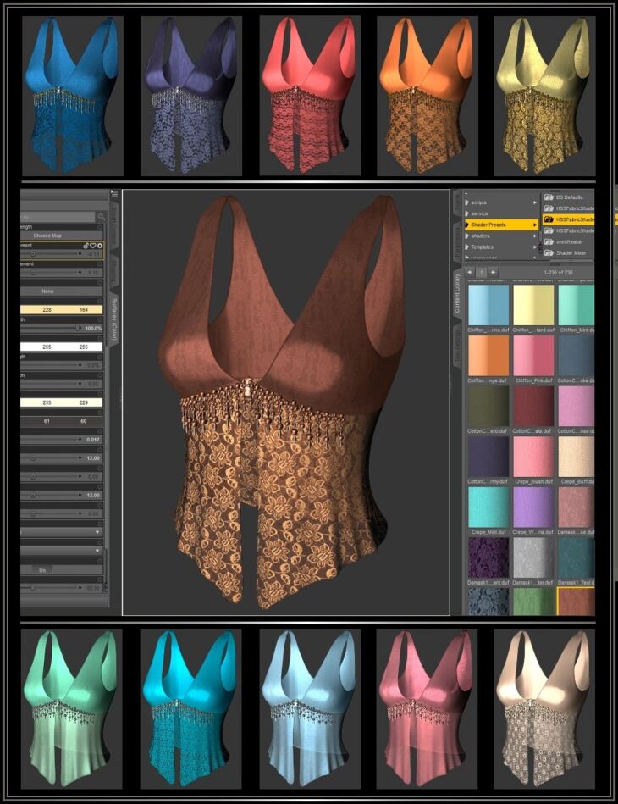This screenshot has height=804, width=618.
Task: Click the 228 164 color value swatch
Action: 61,310
